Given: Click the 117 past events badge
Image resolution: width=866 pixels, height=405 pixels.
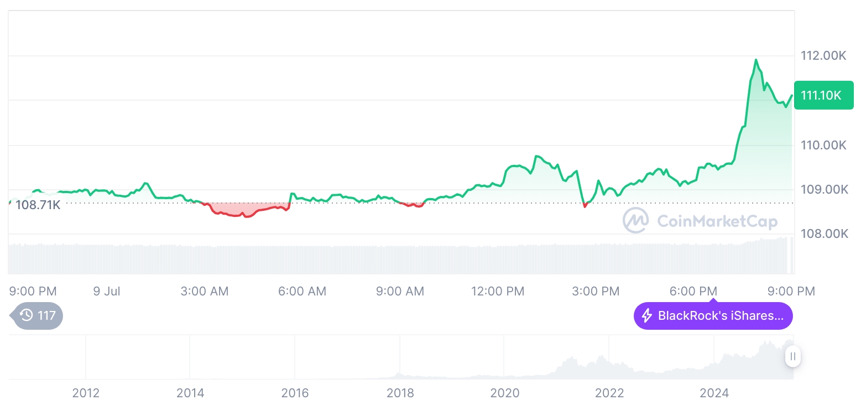Looking at the screenshot, I should 38,316.
